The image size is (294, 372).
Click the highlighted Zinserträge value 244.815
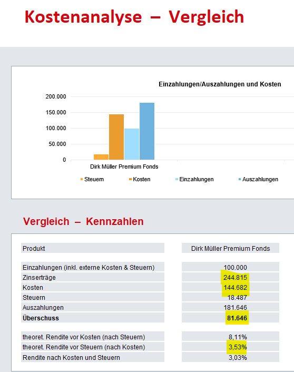(235, 278)
